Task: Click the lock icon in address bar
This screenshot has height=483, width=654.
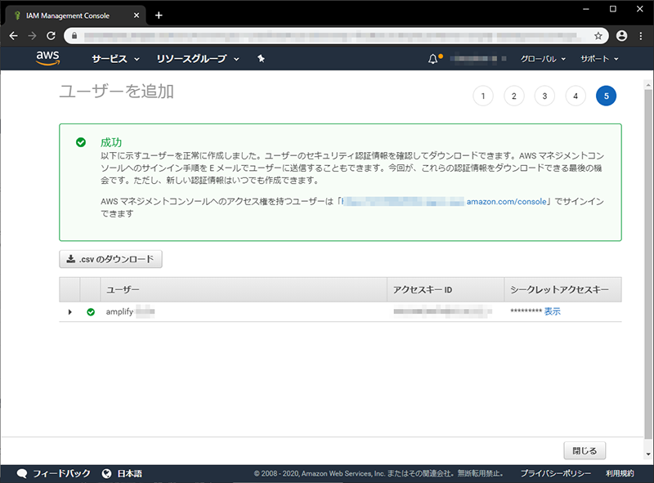Action: pos(74,36)
